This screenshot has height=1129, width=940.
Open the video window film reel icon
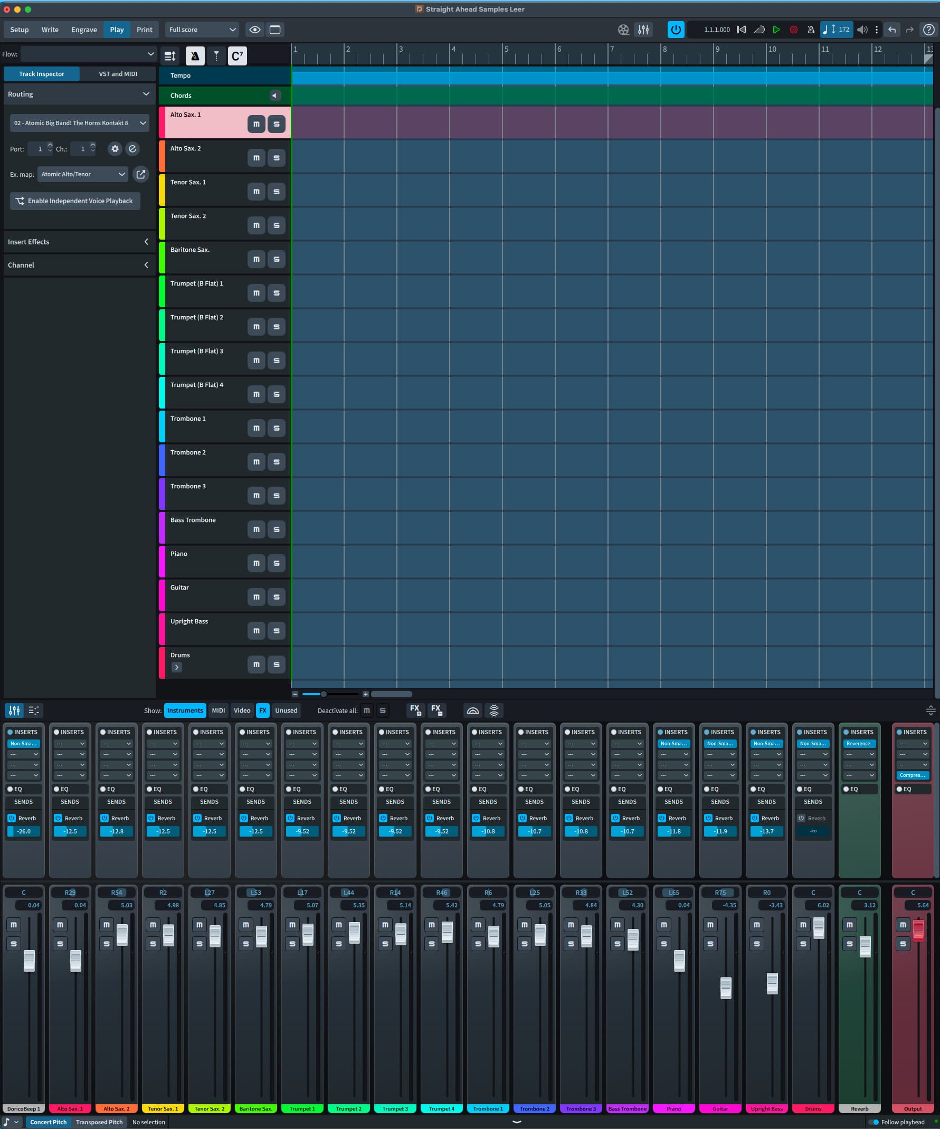(x=623, y=30)
